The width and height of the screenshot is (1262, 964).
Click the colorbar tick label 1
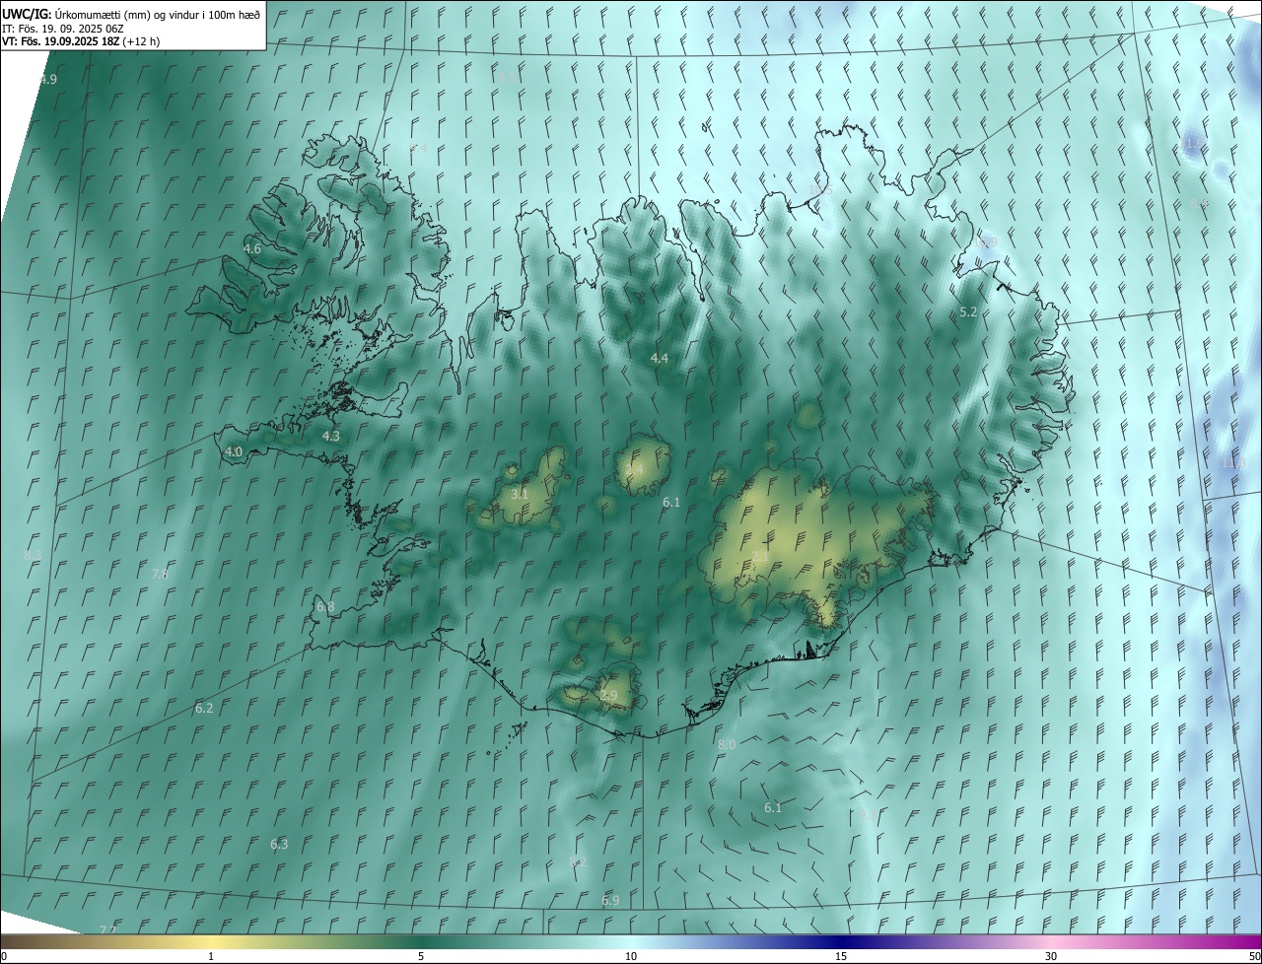pos(211,956)
